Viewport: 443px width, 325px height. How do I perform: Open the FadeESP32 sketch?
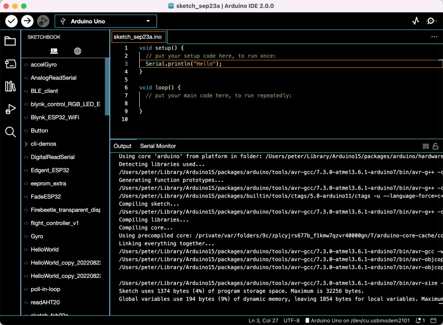[46, 197]
